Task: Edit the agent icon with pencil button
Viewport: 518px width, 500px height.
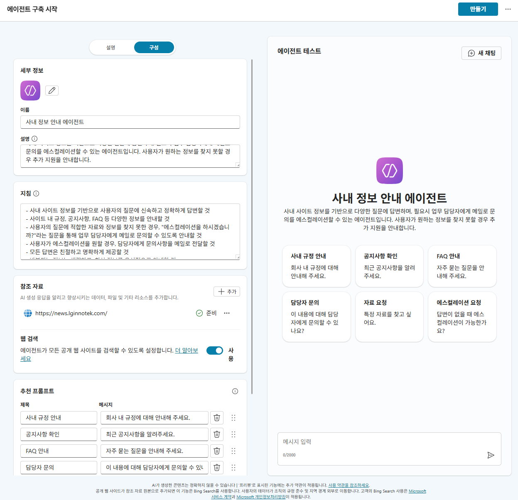Action: pyautogui.click(x=52, y=91)
